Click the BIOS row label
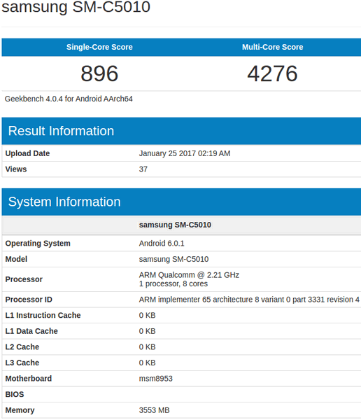Image resolution: width=361 pixels, height=420 pixels. point(15,394)
